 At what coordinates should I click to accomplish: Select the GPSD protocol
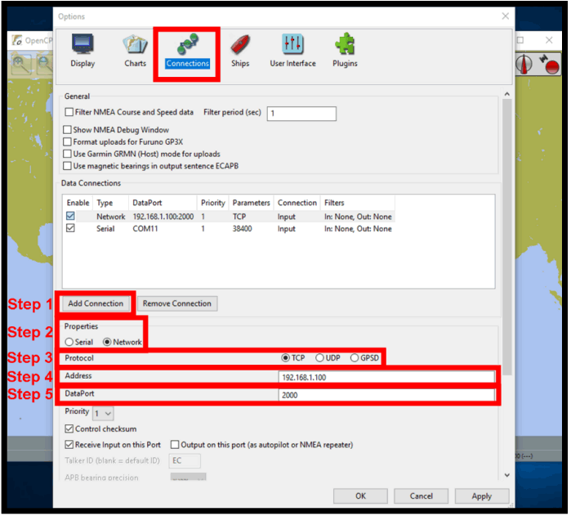(x=364, y=358)
